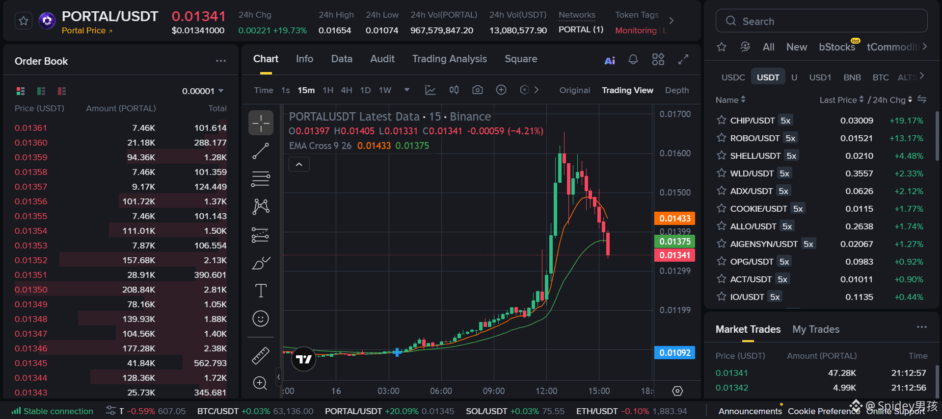This screenshot has height=419, width=942.
Task: Expand chart to fullscreen
Action: (x=683, y=60)
